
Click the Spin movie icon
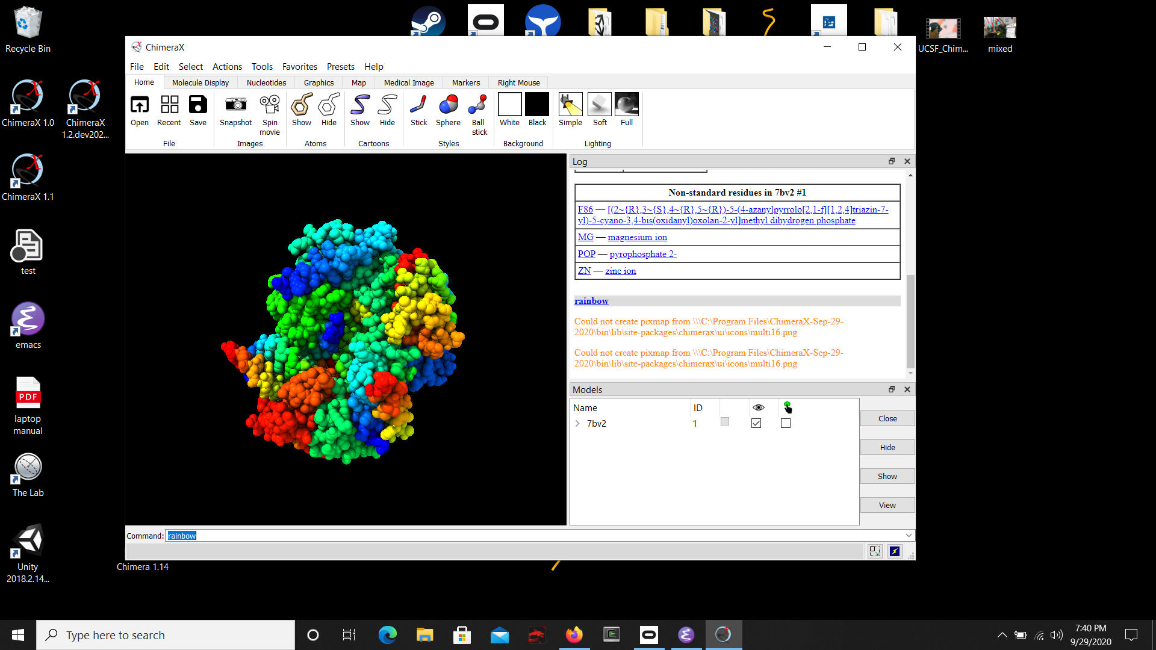tap(270, 105)
